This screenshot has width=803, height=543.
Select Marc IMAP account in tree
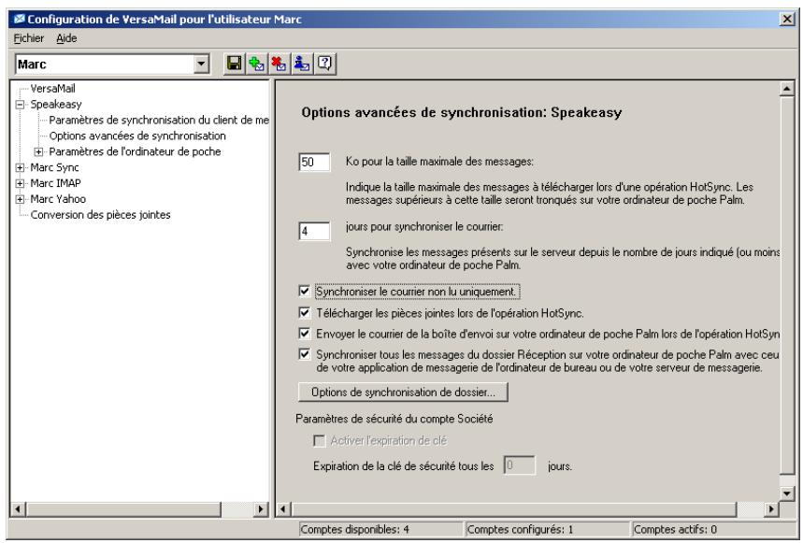pos(55,183)
